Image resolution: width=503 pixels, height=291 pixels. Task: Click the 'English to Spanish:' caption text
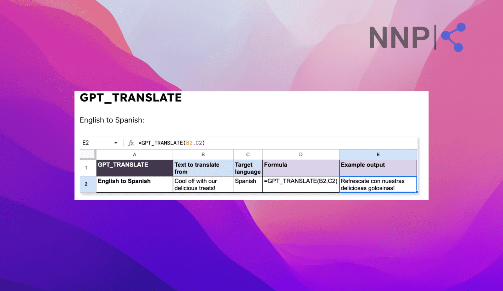[x=112, y=120]
